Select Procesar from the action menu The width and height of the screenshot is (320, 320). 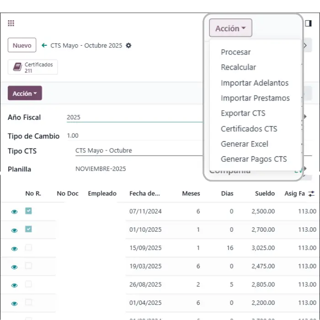coord(235,52)
